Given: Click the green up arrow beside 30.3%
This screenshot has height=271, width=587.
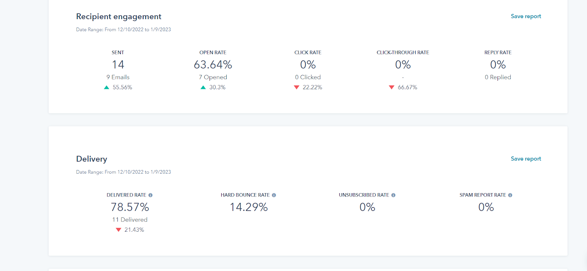Looking at the screenshot, I should coord(203,87).
